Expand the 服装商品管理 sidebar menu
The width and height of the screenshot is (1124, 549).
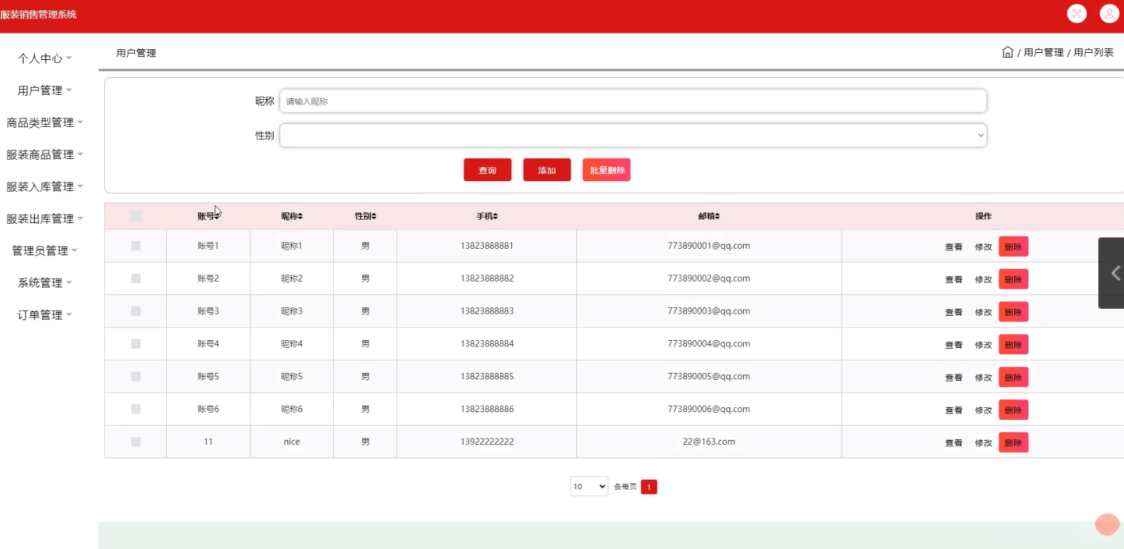[44, 155]
